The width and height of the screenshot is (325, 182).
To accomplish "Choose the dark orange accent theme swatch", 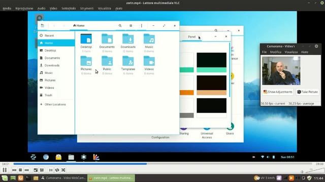I will pos(212,85).
